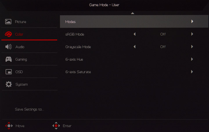Click Save Settings to...
The height and width of the screenshot is (132, 209).
coord(29,109)
